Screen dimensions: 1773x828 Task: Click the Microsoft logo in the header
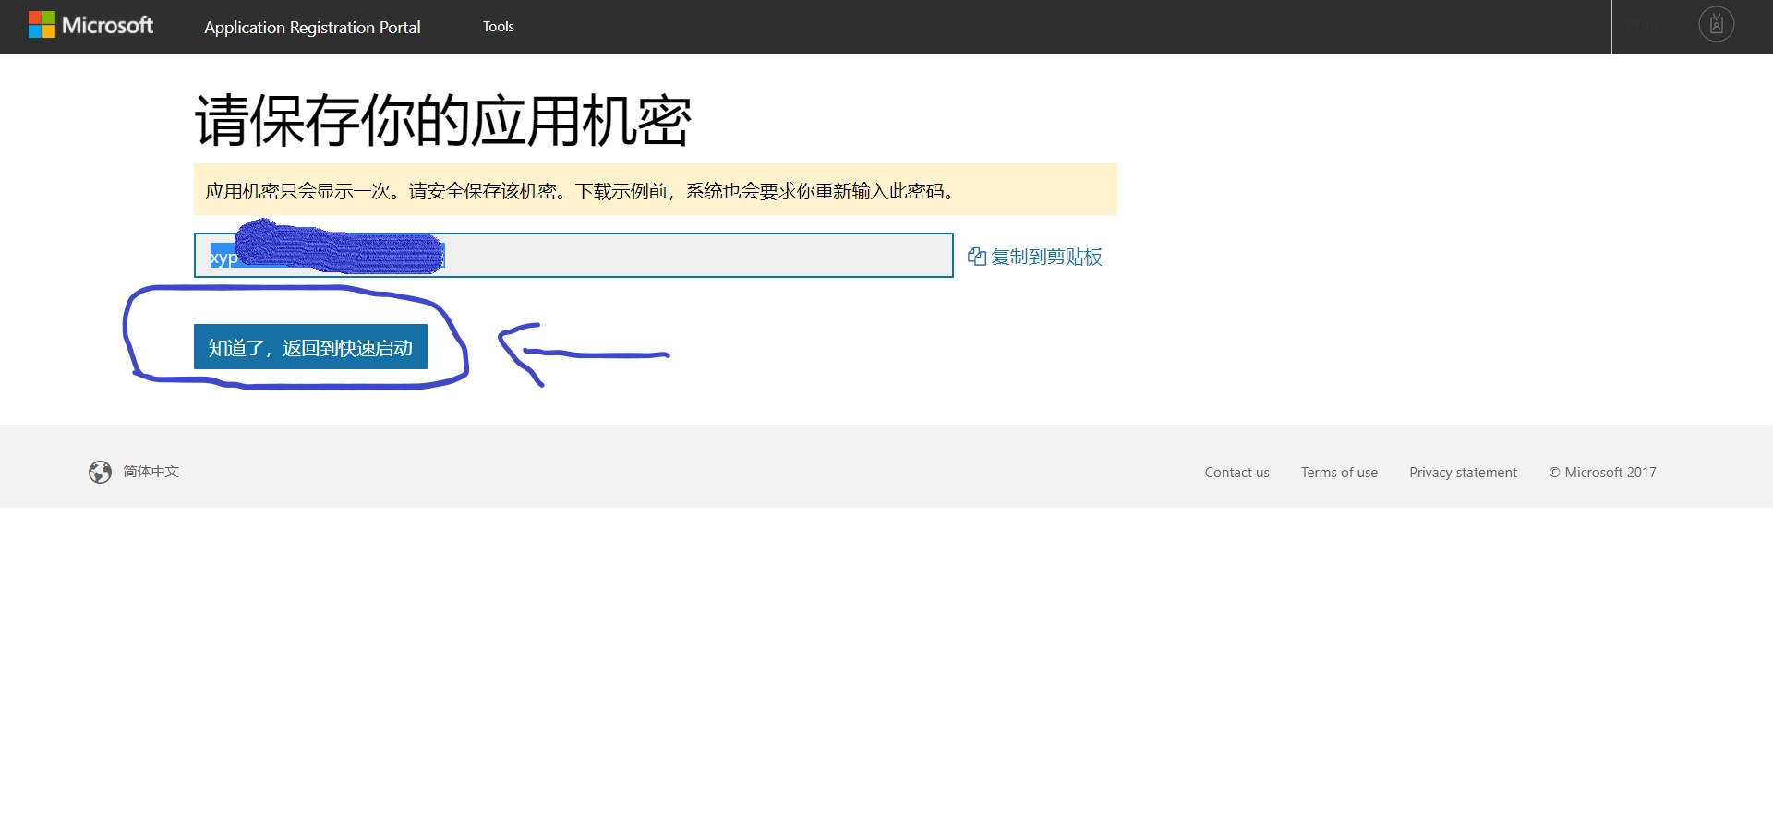90,25
